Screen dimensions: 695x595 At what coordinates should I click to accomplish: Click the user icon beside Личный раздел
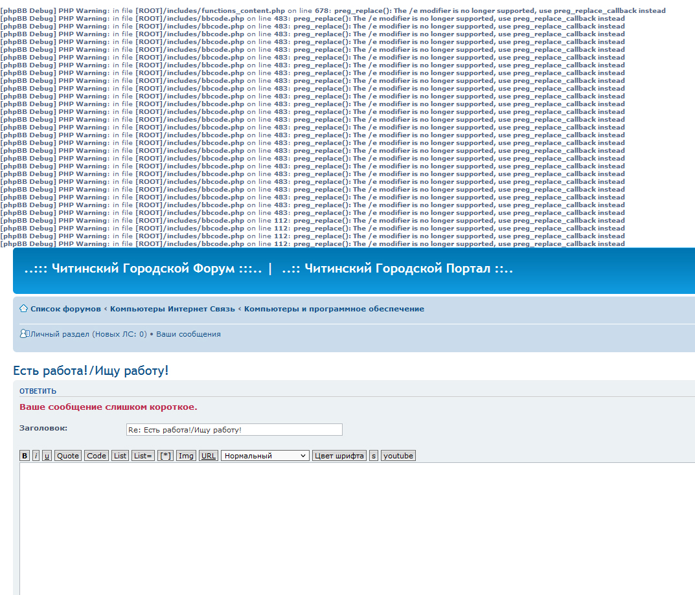(24, 334)
